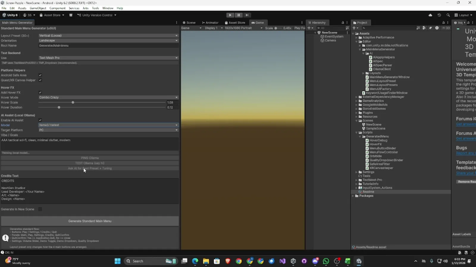The image size is (476, 267).
Task: Click Ask AI for Best Preset + Tuning
Action: (x=90, y=169)
